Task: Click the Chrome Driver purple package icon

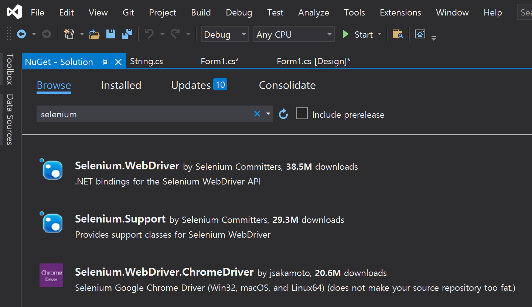Action: point(51,275)
